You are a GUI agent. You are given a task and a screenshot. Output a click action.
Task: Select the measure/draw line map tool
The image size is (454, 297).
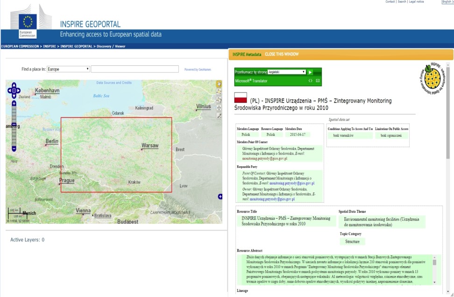tap(219, 116)
